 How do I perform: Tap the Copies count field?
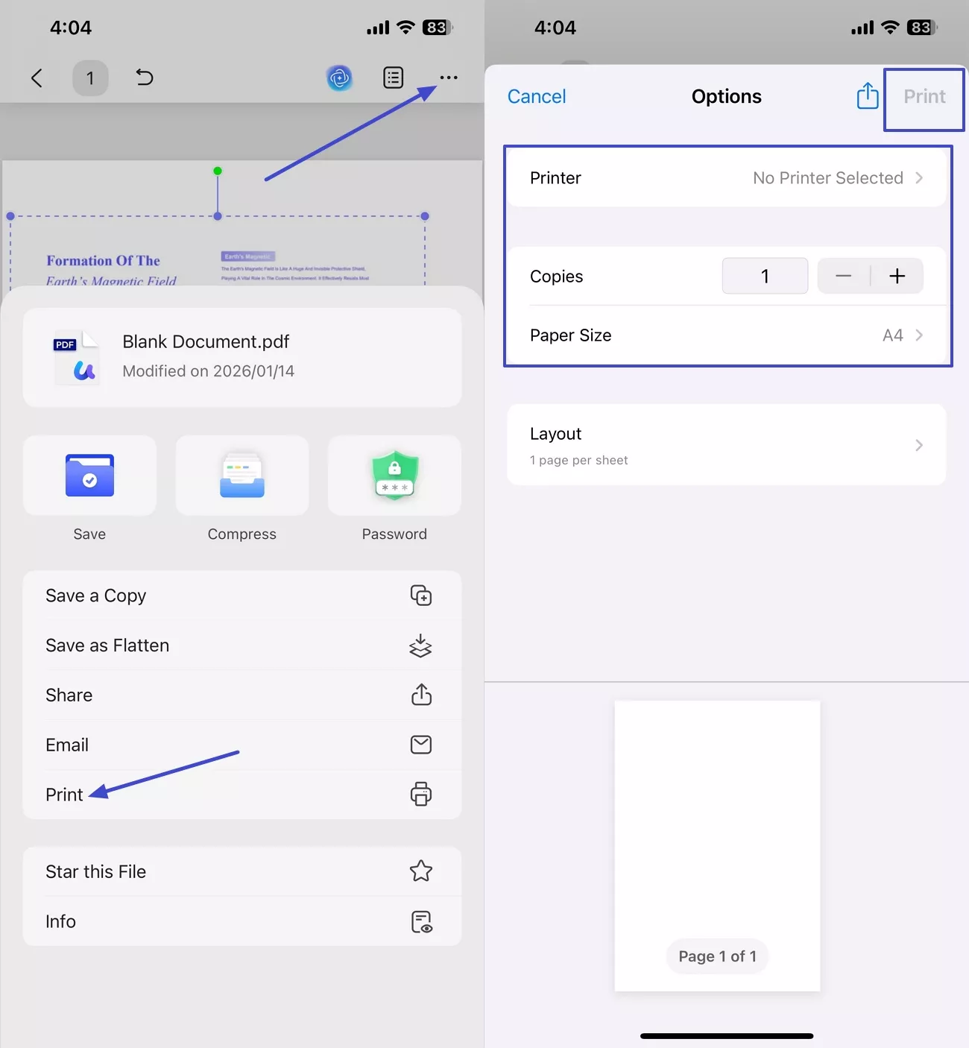pos(765,277)
